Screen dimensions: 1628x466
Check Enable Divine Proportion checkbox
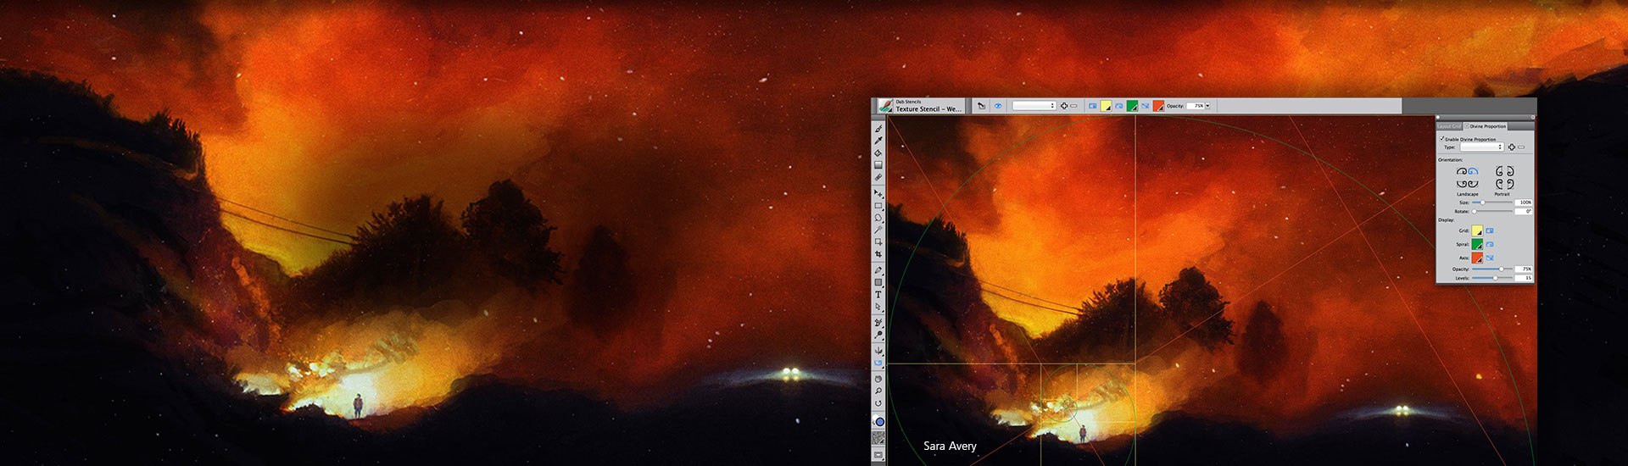(x=1442, y=138)
